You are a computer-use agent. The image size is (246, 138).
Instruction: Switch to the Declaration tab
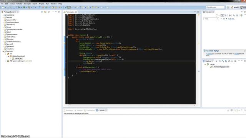click(x=89, y=110)
